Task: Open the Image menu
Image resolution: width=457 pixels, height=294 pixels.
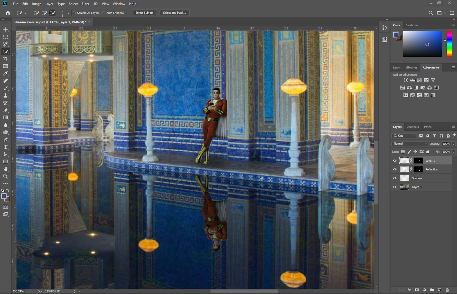Action: 37,4
